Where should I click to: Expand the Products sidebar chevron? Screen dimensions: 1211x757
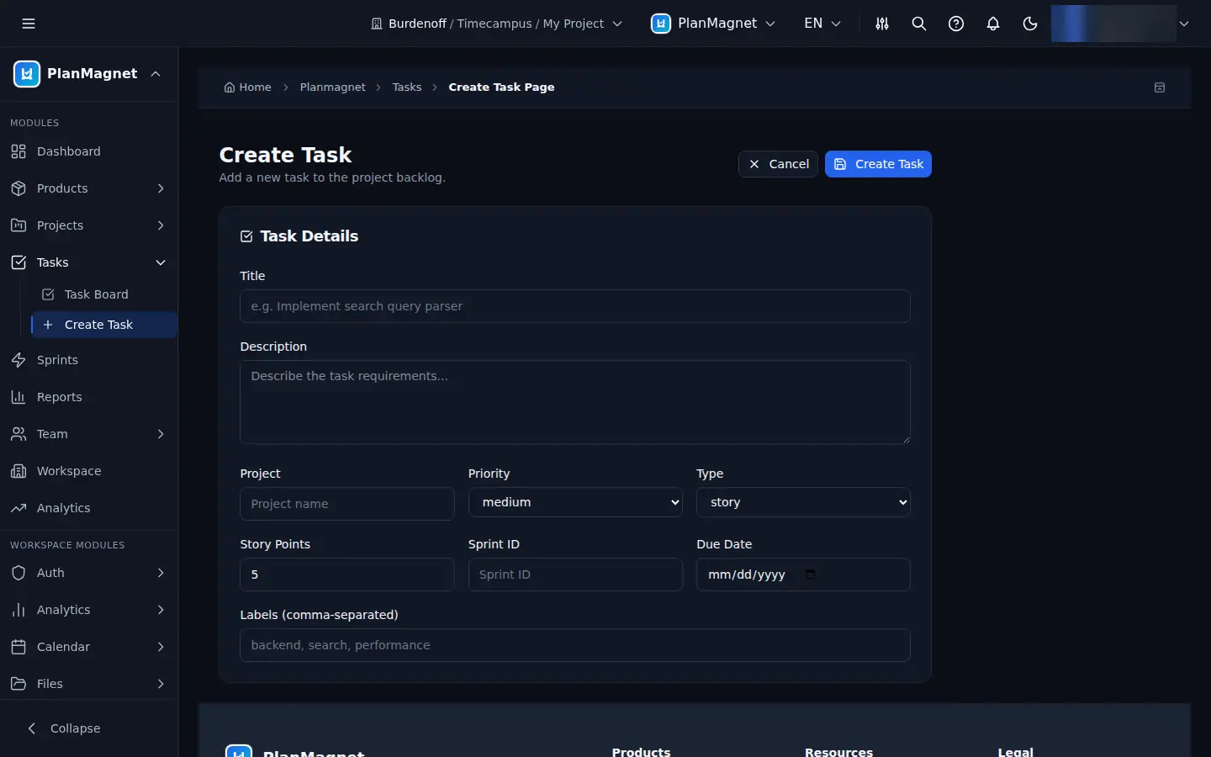161,188
